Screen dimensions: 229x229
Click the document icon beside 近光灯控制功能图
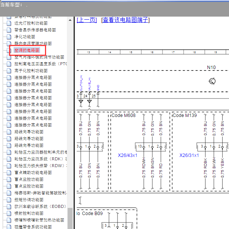click(x=9, y=23)
